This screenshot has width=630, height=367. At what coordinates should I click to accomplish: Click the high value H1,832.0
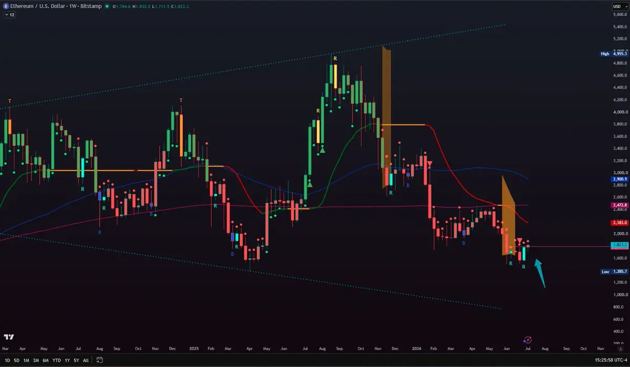141,6
